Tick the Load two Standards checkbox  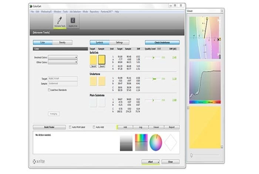49,90
